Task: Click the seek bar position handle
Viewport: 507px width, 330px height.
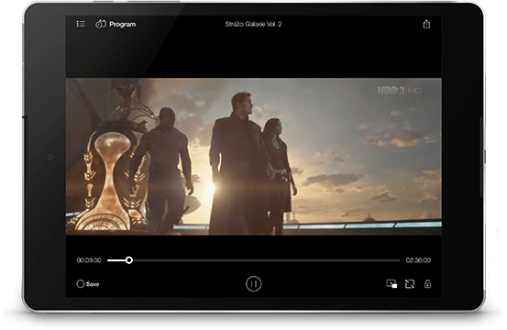Action: click(x=129, y=259)
